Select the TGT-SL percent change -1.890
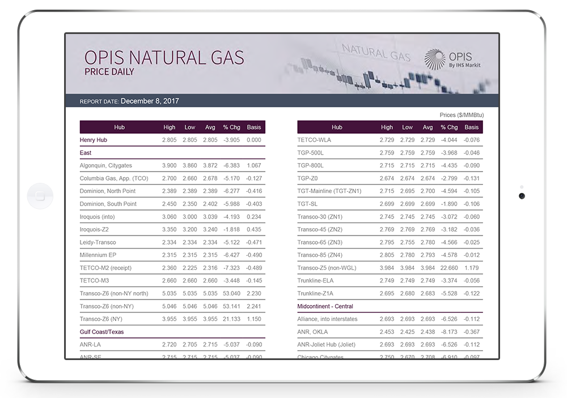This screenshot has height=398, width=567. click(449, 204)
